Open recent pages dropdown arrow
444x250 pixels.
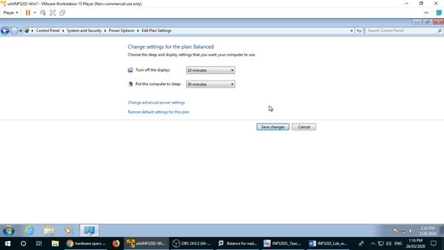tap(20, 31)
